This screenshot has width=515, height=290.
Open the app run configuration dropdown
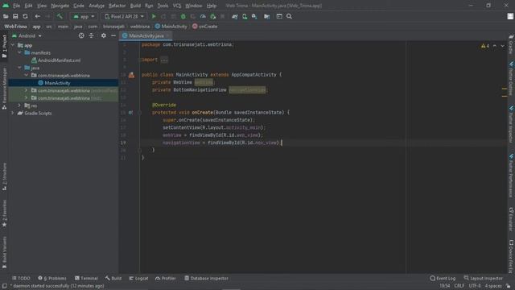[x=84, y=16]
